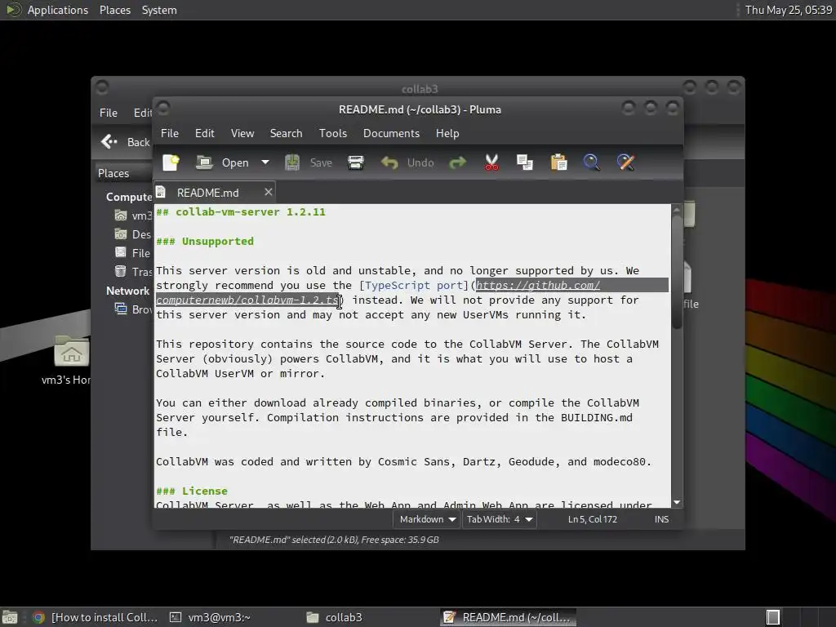Click the Find magnifier icon
The width and height of the screenshot is (836, 627).
click(592, 162)
